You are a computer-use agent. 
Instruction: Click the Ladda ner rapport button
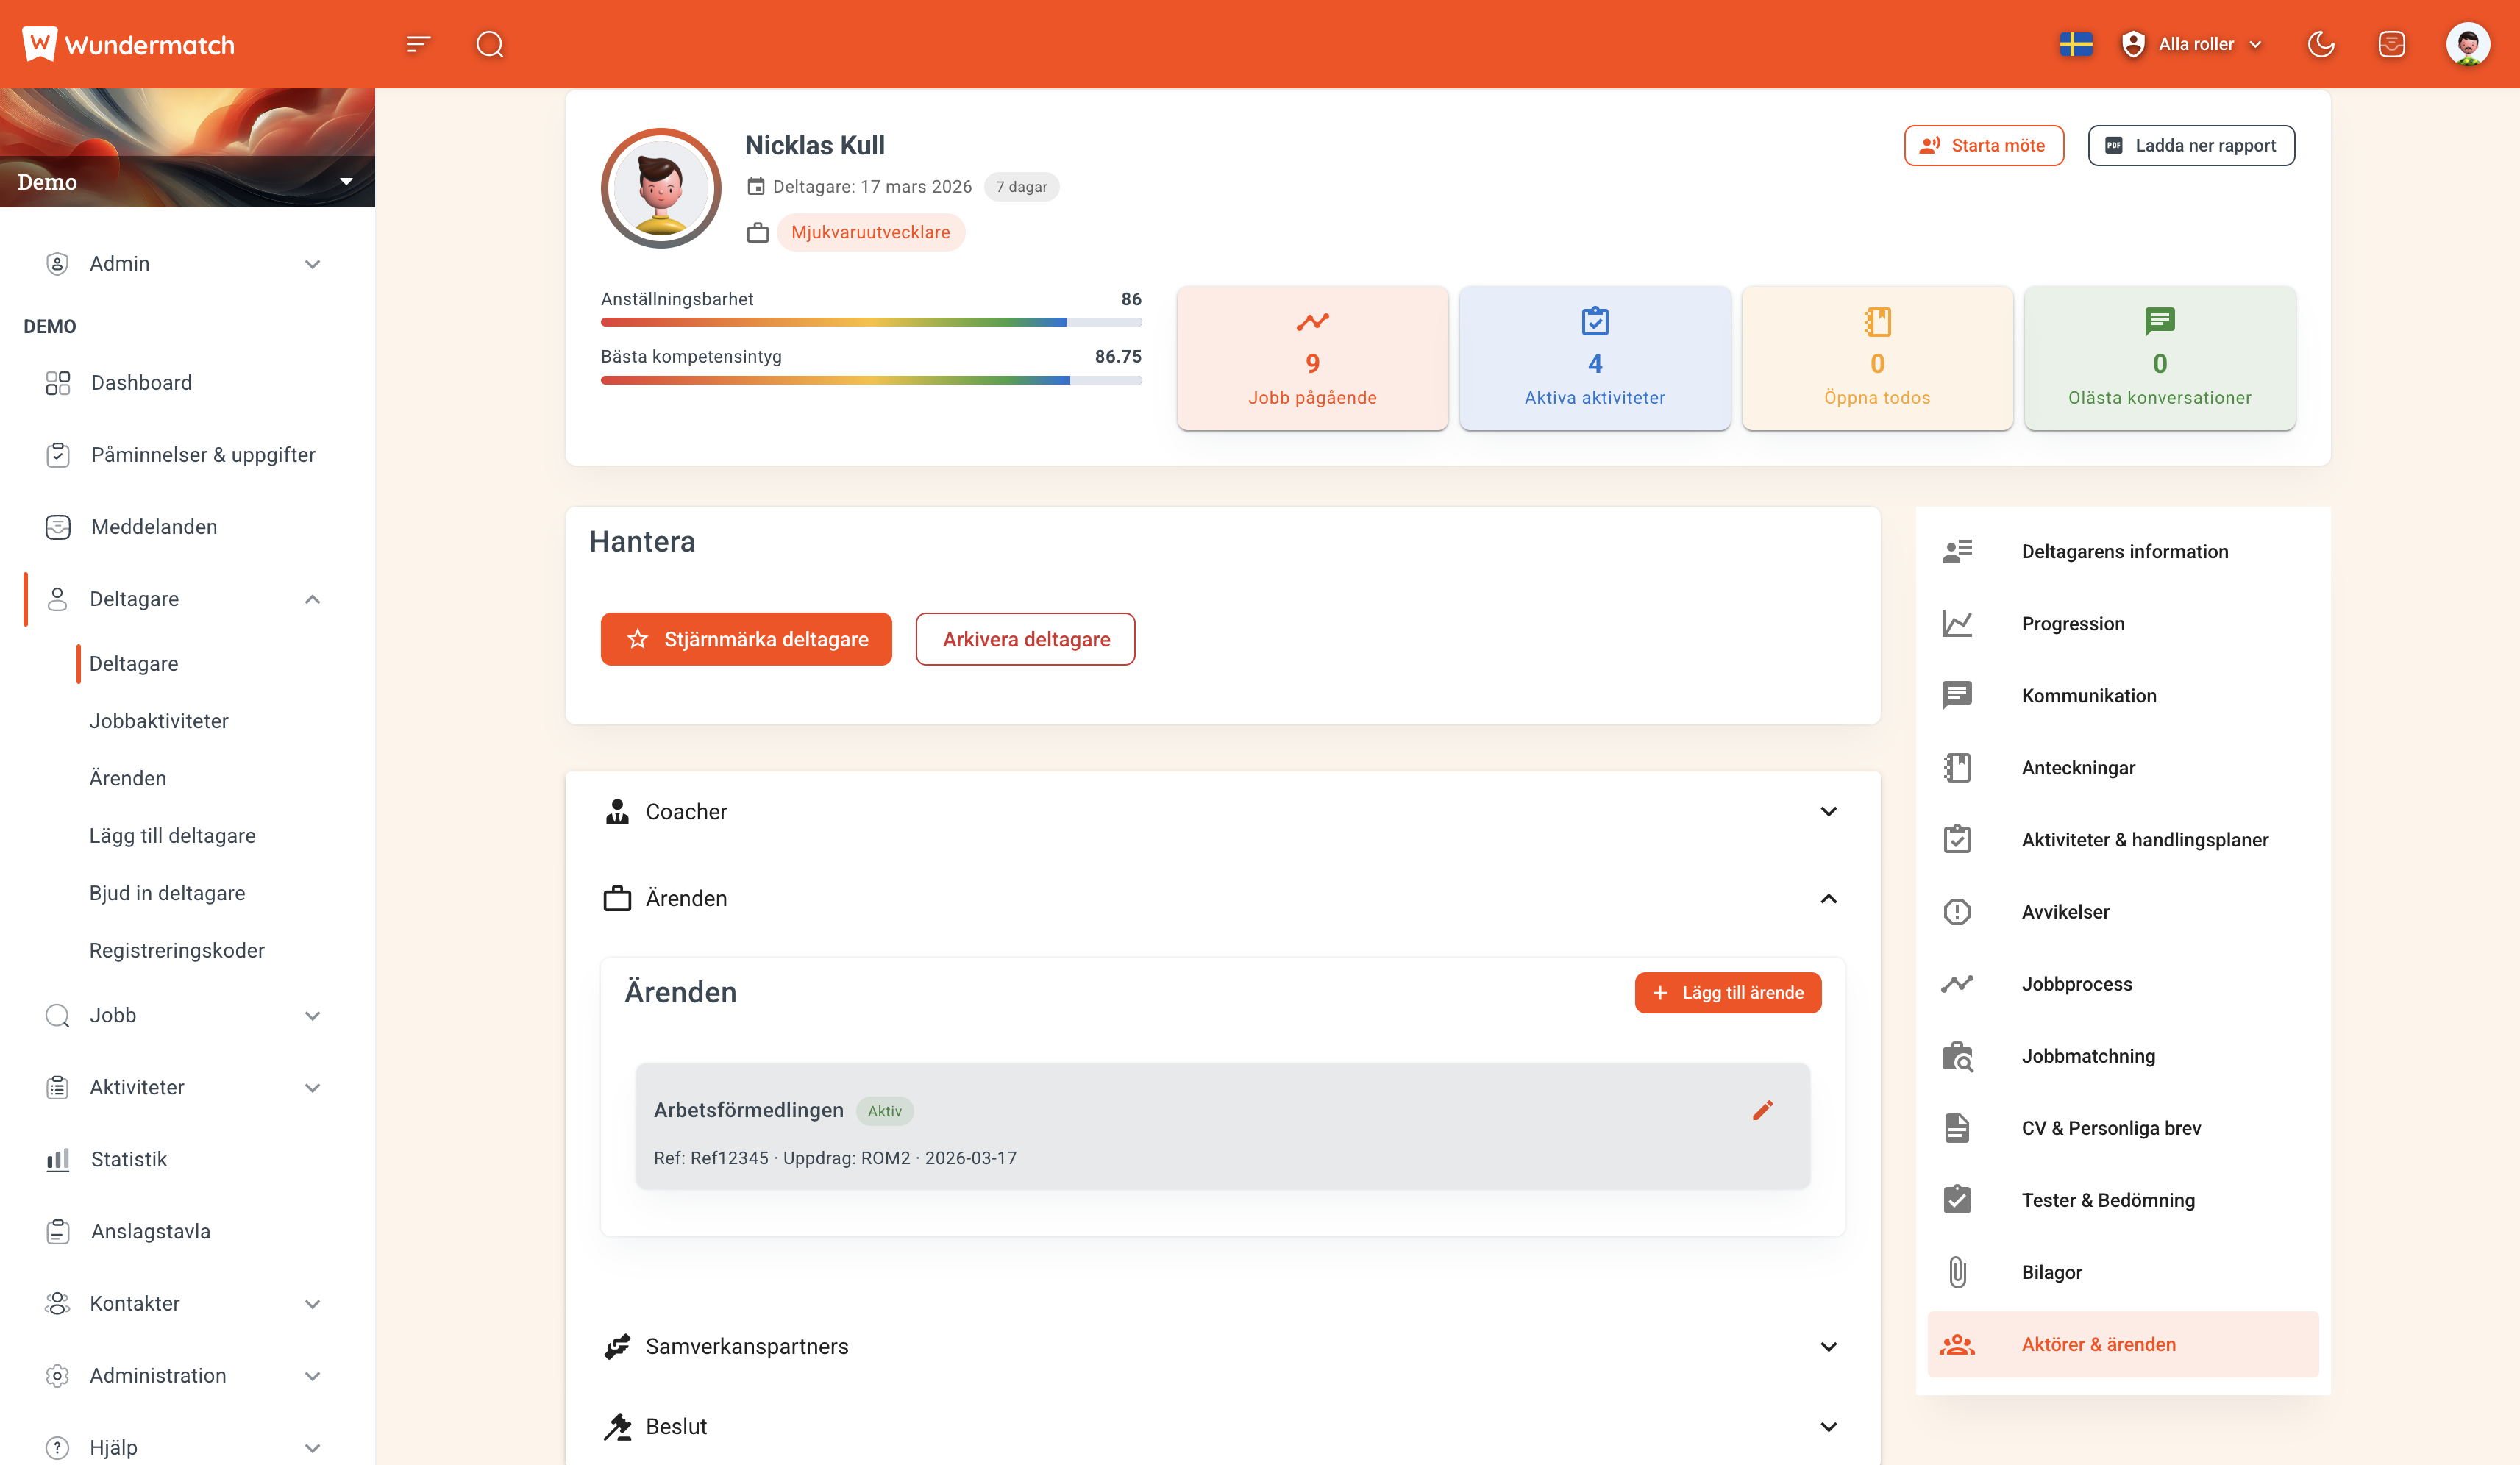tap(2191, 145)
